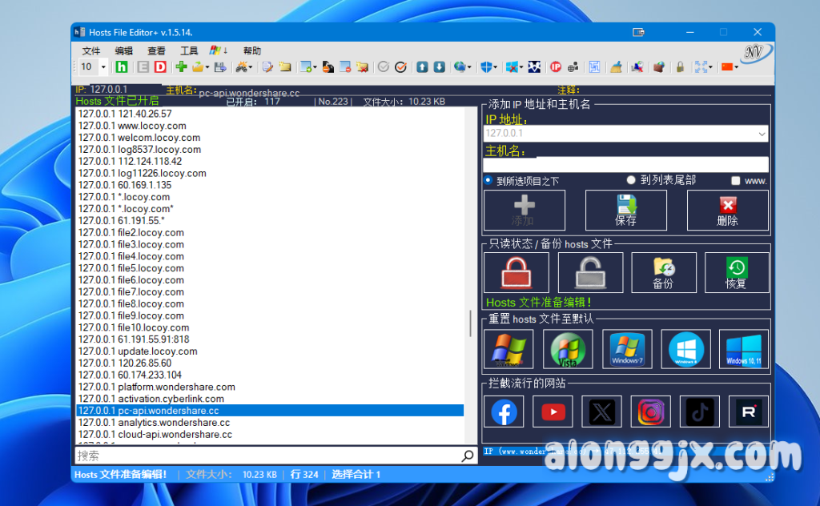
Task: Reset hosts to Windows Vista default
Action: [x=568, y=349]
